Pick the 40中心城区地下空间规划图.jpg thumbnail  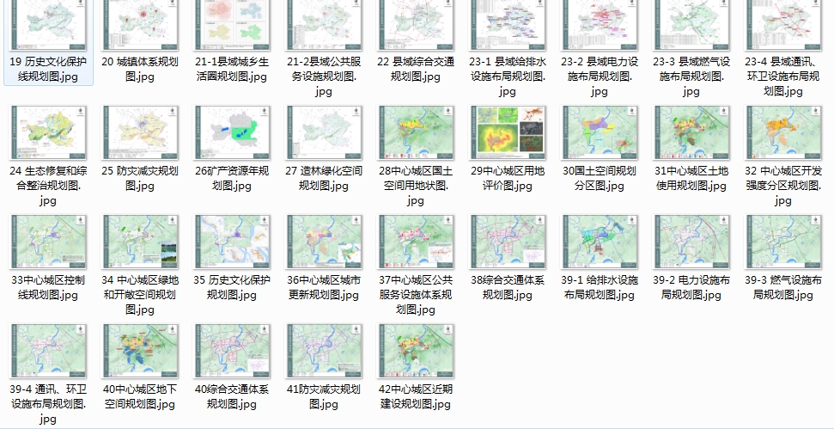(x=139, y=352)
